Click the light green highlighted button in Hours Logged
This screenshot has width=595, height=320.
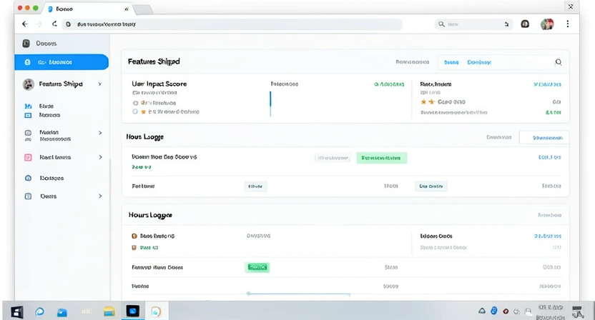[381, 157]
